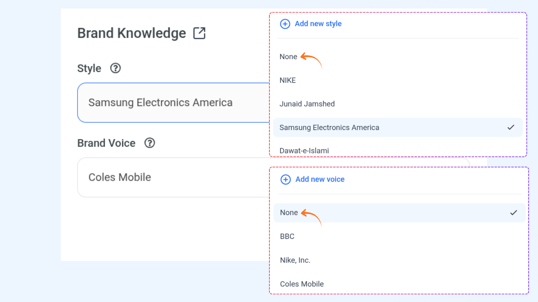Click the Add new style link

318,24
